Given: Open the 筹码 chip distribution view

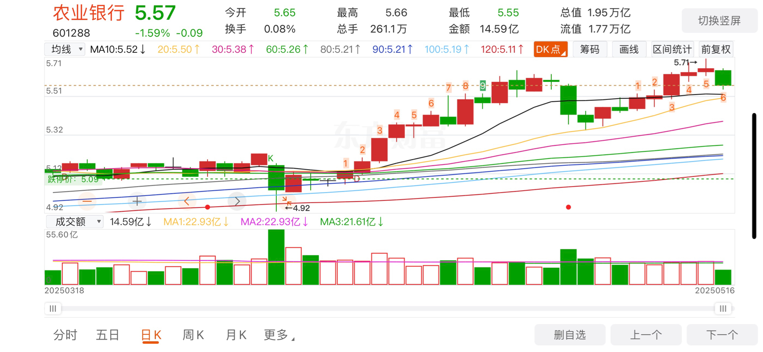Looking at the screenshot, I should tap(590, 49).
